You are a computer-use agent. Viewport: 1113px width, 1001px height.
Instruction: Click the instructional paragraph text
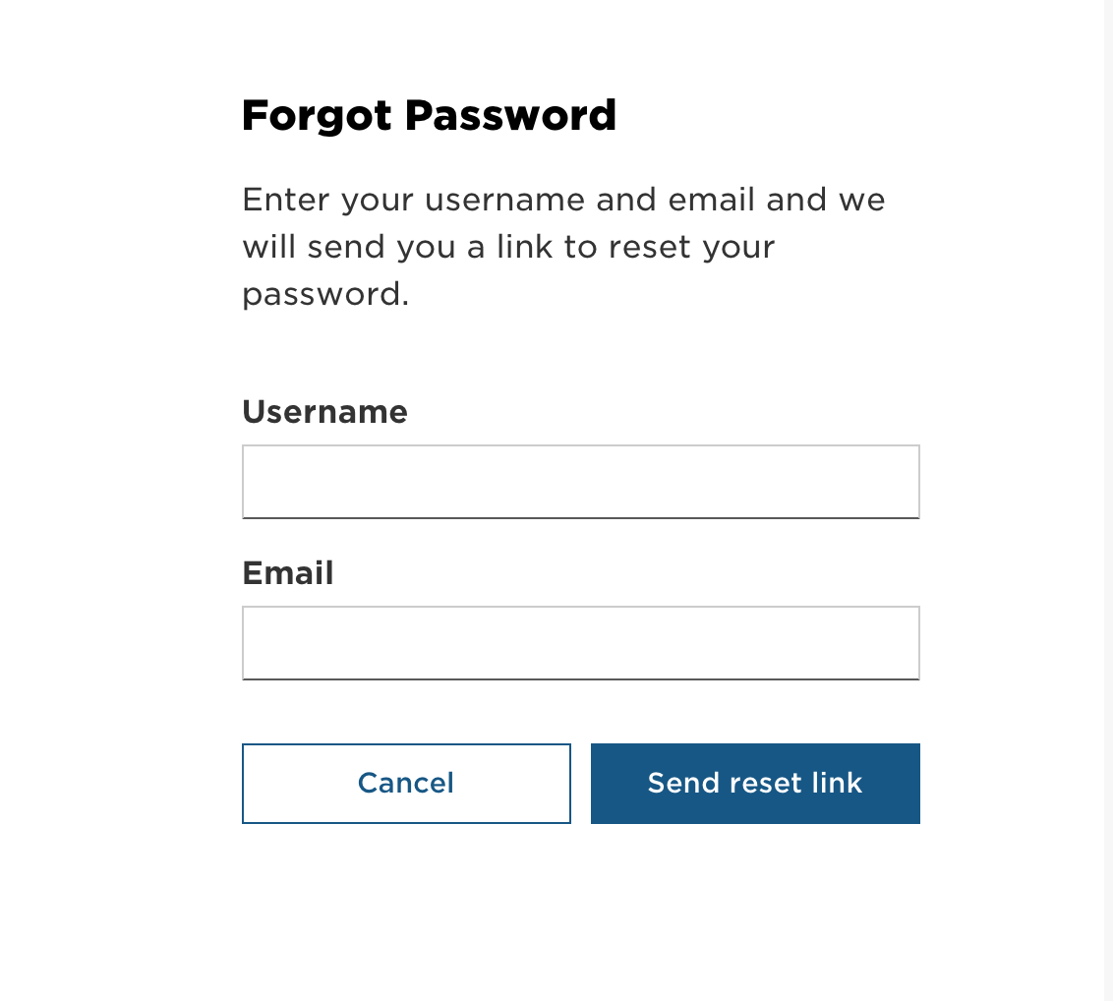point(562,246)
